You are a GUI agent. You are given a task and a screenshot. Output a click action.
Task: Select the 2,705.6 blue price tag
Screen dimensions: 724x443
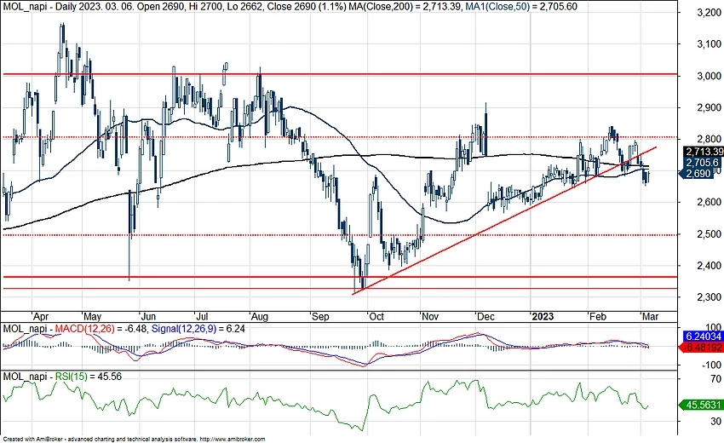[700, 163]
